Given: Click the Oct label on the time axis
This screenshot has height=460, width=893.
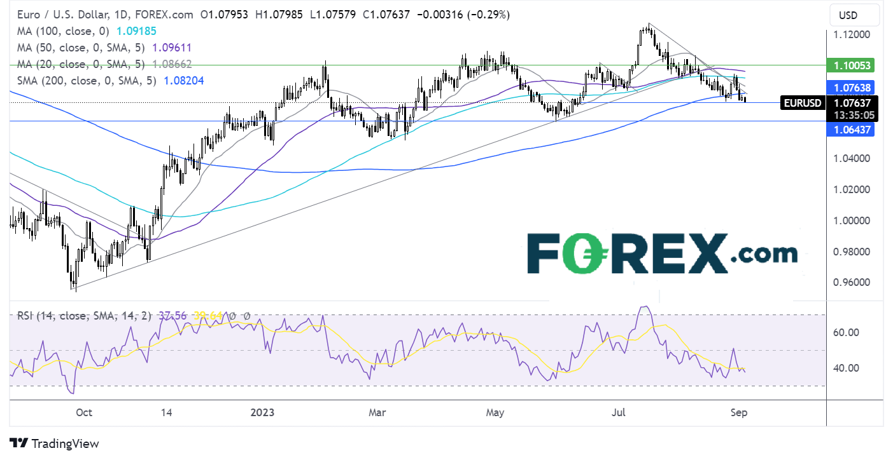Looking at the screenshot, I should pyautogui.click(x=83, y=412).
